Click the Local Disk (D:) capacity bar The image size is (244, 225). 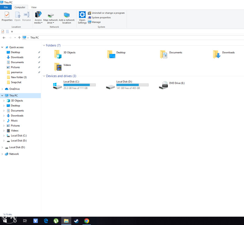[132, 85]
